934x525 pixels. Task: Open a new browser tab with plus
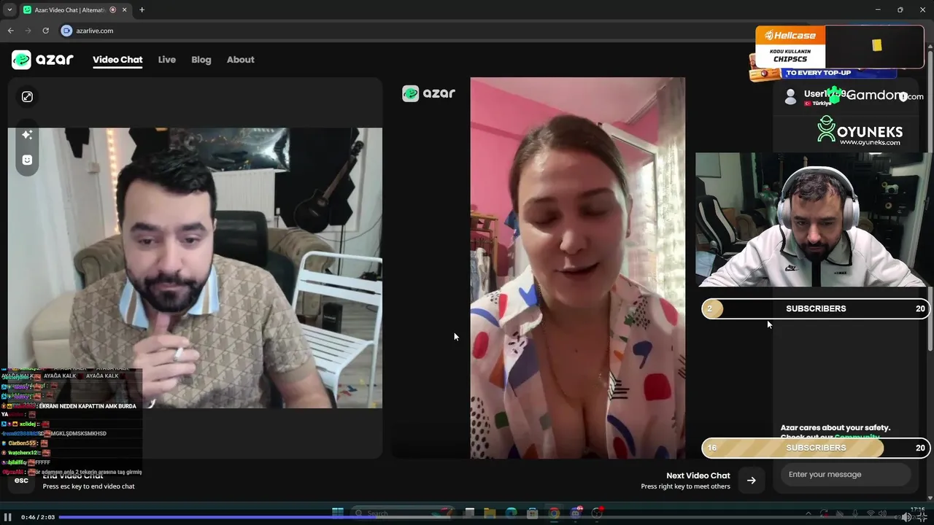[142, 9]
